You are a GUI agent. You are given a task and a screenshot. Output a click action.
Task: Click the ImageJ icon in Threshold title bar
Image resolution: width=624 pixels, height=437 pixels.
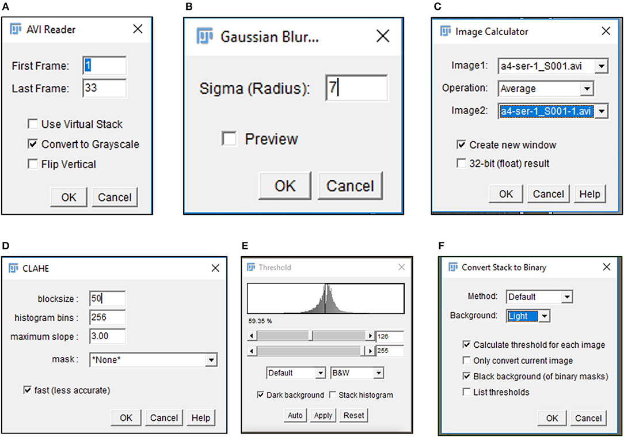coord(251,268)
